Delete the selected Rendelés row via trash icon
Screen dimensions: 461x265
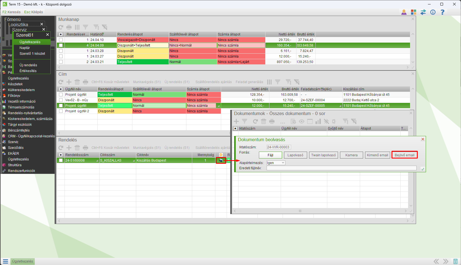[77, 148]
